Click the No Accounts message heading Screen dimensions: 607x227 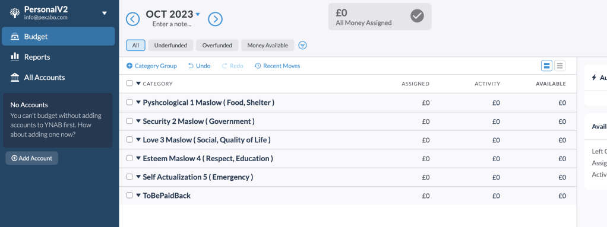pyautogui.click(x=29, y=105)
